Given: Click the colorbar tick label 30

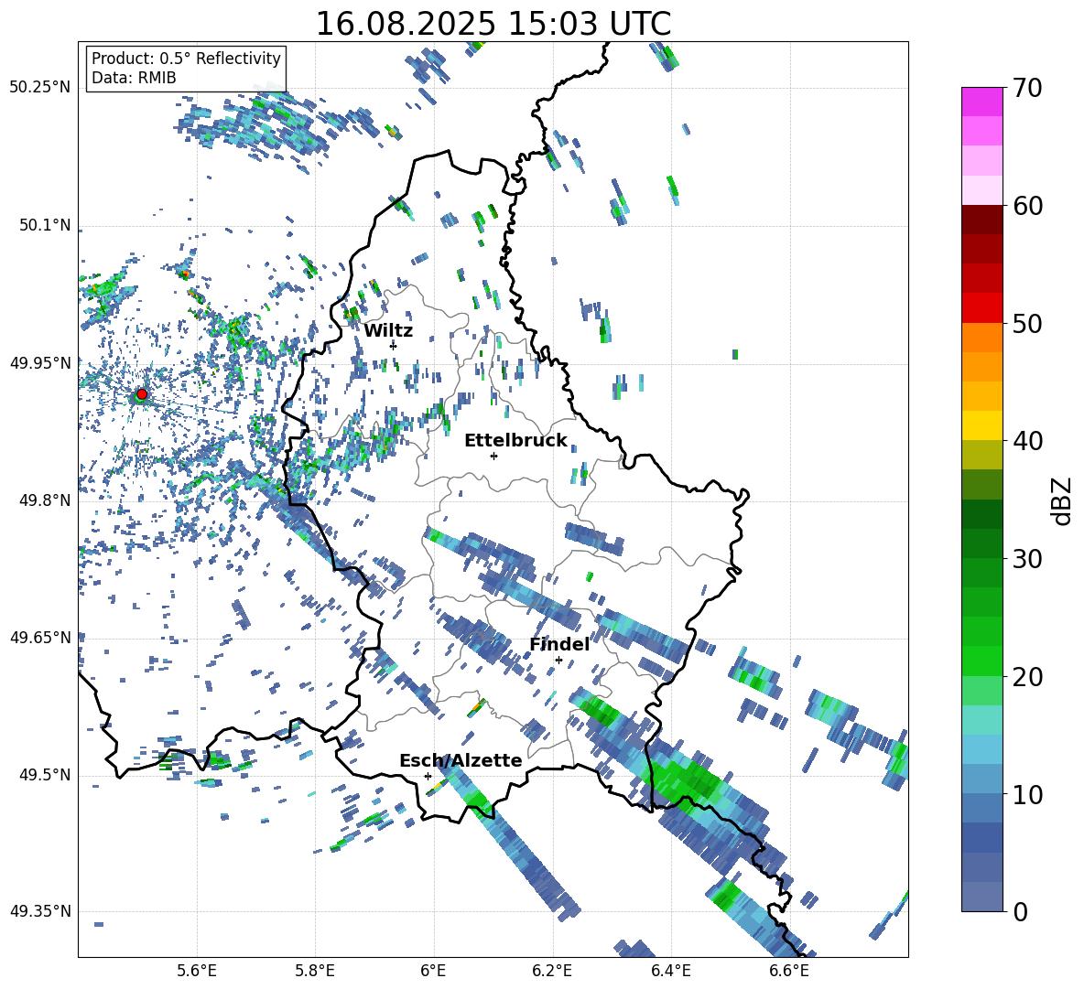Looking at the screenshot, I should pyautogui.click(x=1026, y=559).
